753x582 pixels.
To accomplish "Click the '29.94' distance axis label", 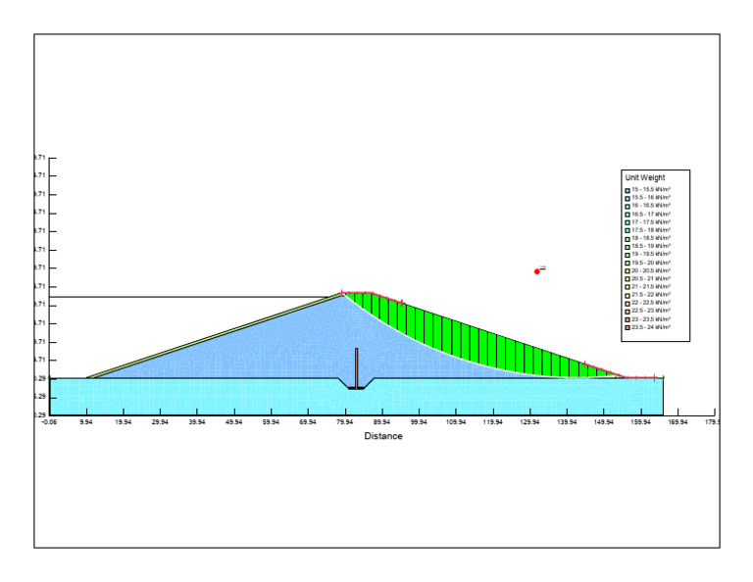I will point(161,422).
